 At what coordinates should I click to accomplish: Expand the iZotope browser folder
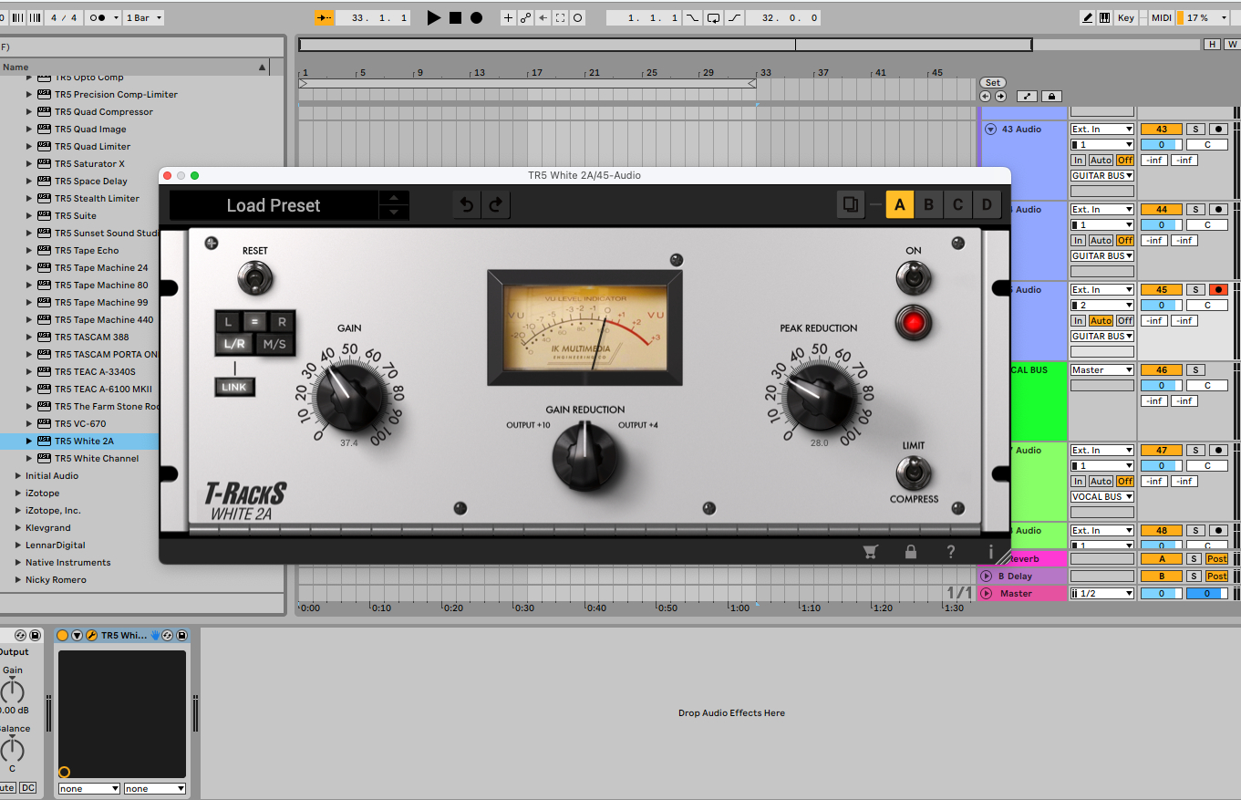pyautogui.click(x=18, y=493)
